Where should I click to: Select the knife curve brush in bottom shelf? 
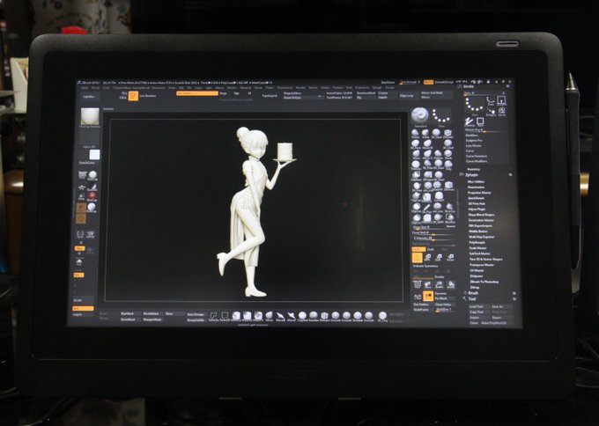pos(280,316)
